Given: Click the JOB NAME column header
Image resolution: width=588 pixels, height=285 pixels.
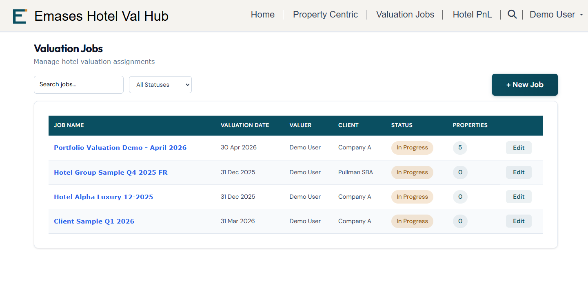Looking at the screenshot, I should [69, 125].
